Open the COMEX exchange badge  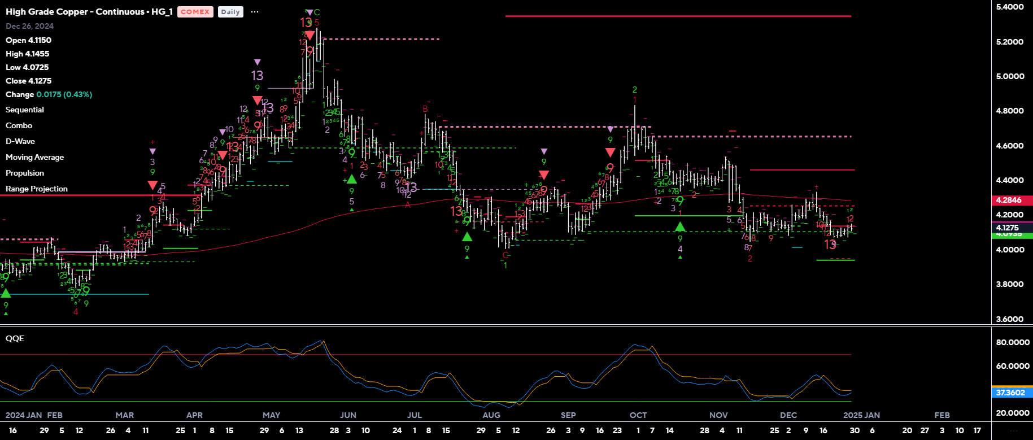[195, 12]
